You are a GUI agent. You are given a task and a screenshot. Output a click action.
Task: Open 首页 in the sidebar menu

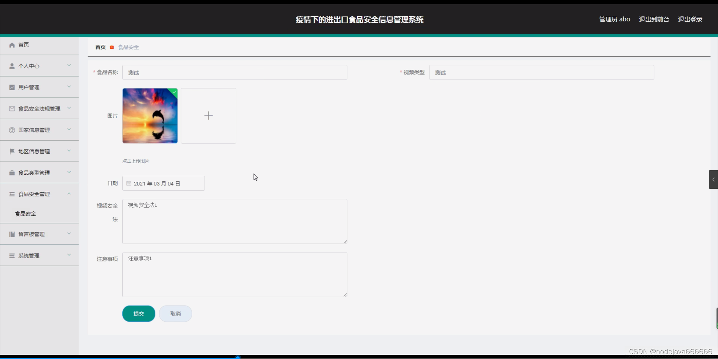(39, 45)
